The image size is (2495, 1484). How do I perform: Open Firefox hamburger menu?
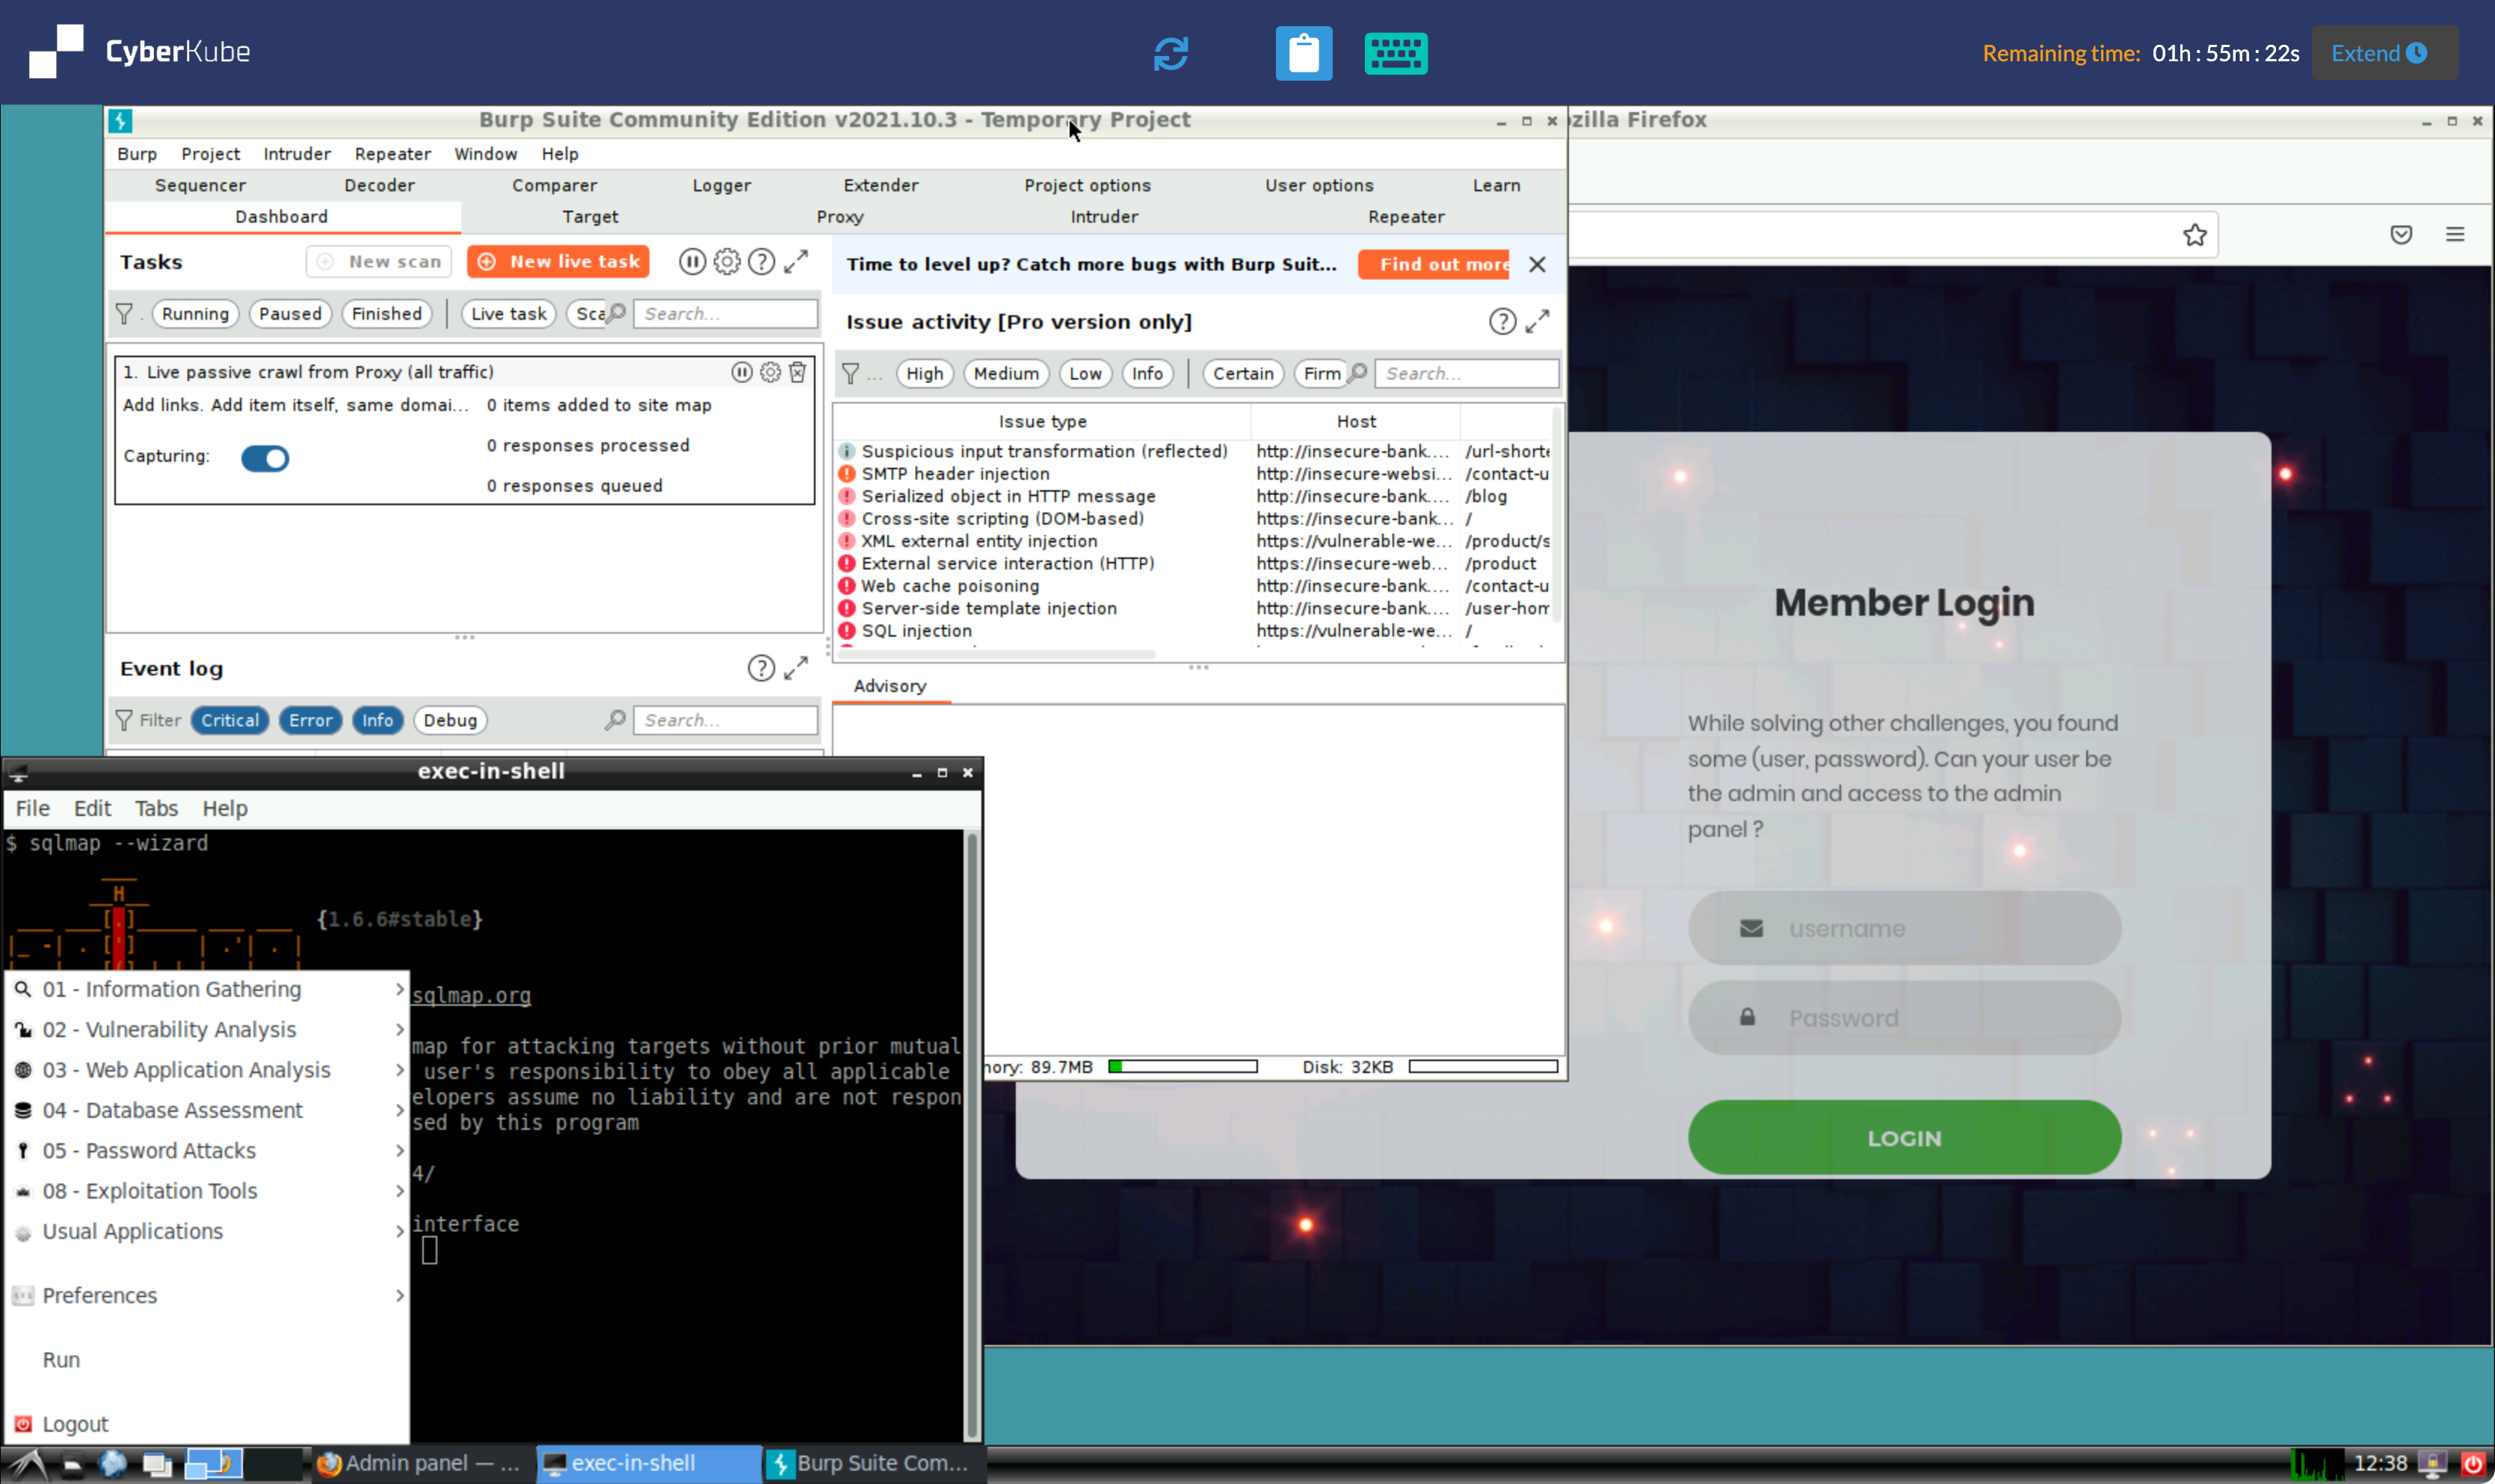2454,235
